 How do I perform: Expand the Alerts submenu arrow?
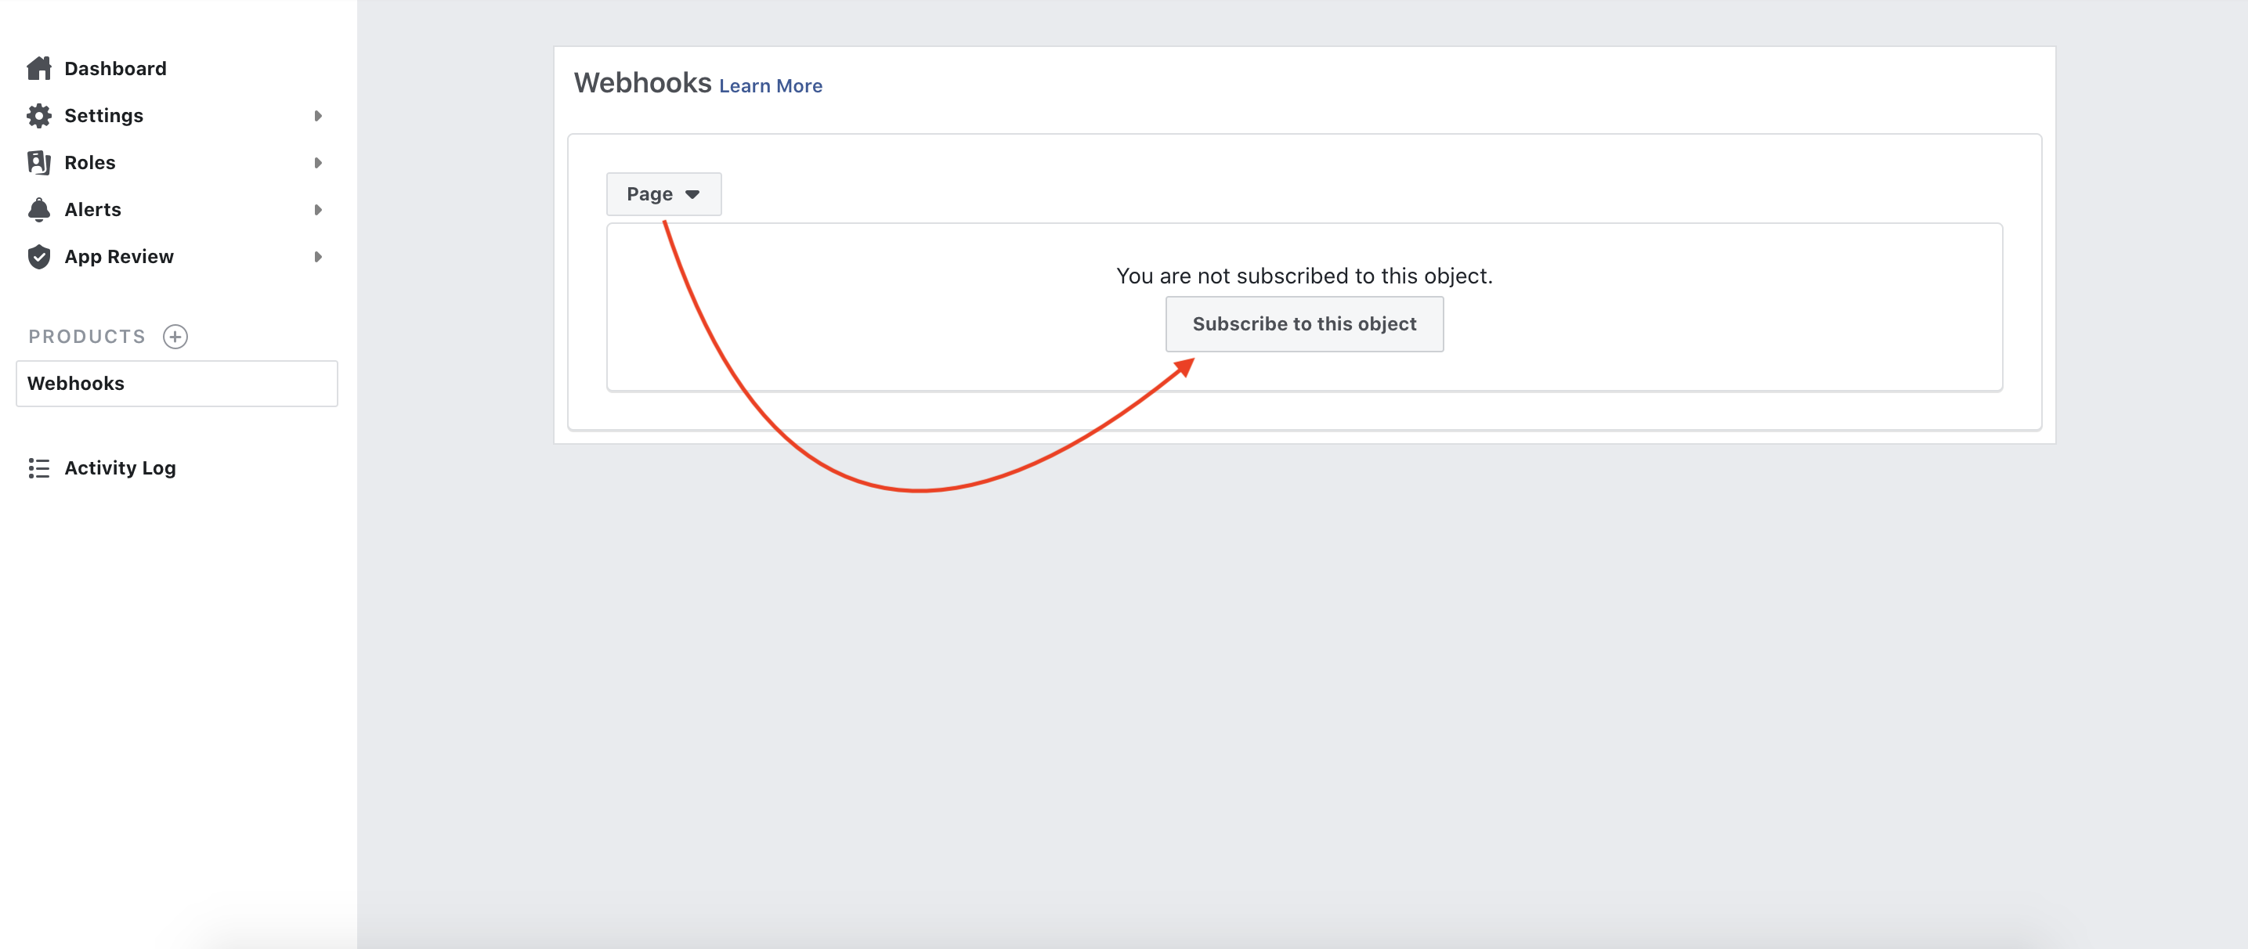[x=318, y=209]
